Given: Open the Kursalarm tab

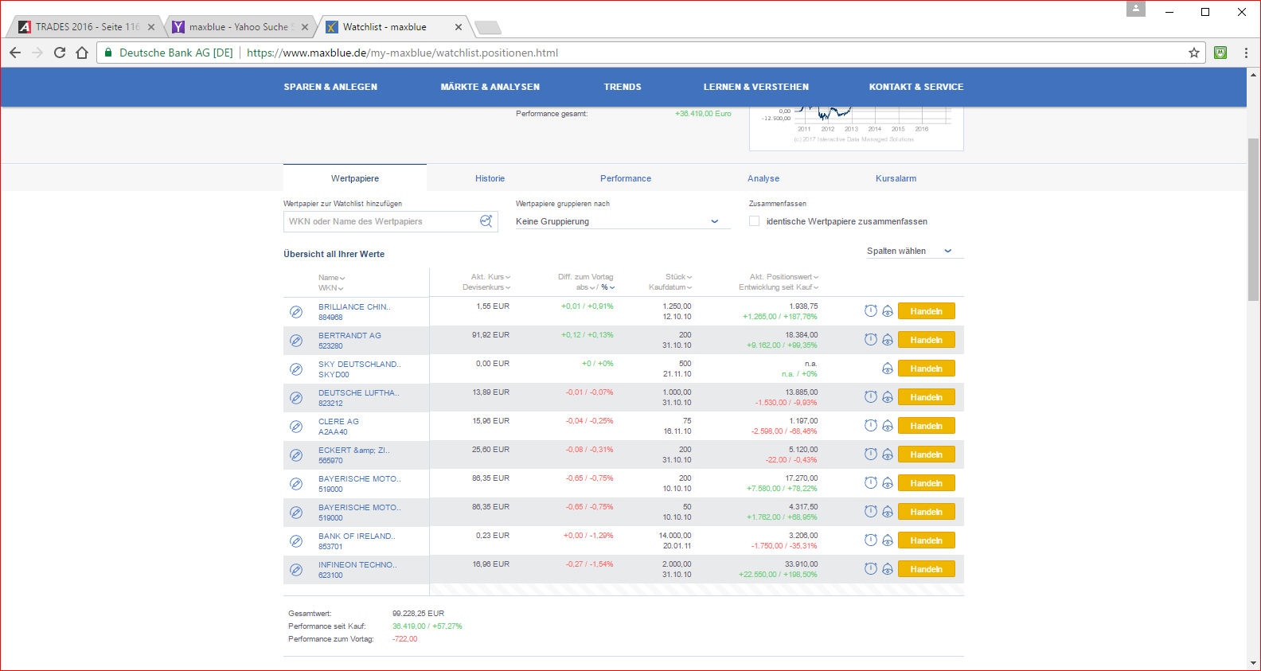Looking at the screenshot, I should (896, 178).
